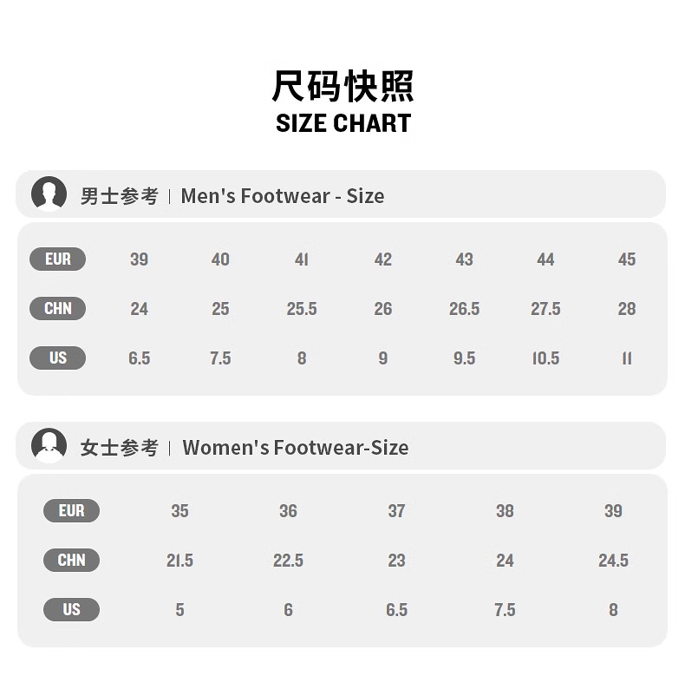
Task: Click the women's CHN row label
Action: tap(71, 561)
